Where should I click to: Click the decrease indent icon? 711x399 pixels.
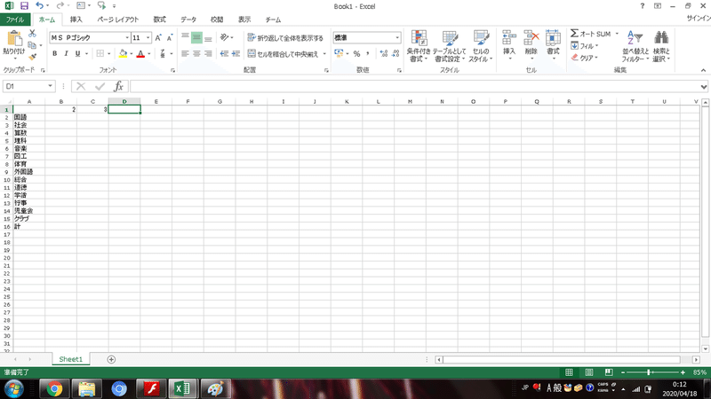click(x=224, y=53)
